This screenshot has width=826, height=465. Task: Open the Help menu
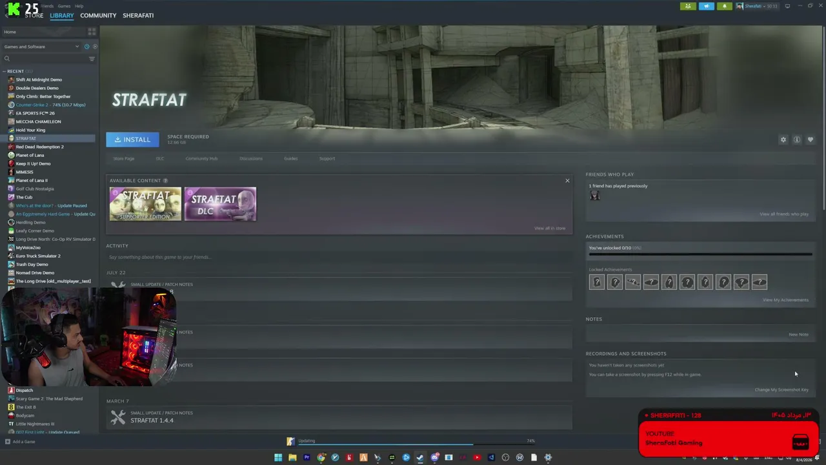tap(79, 6)
